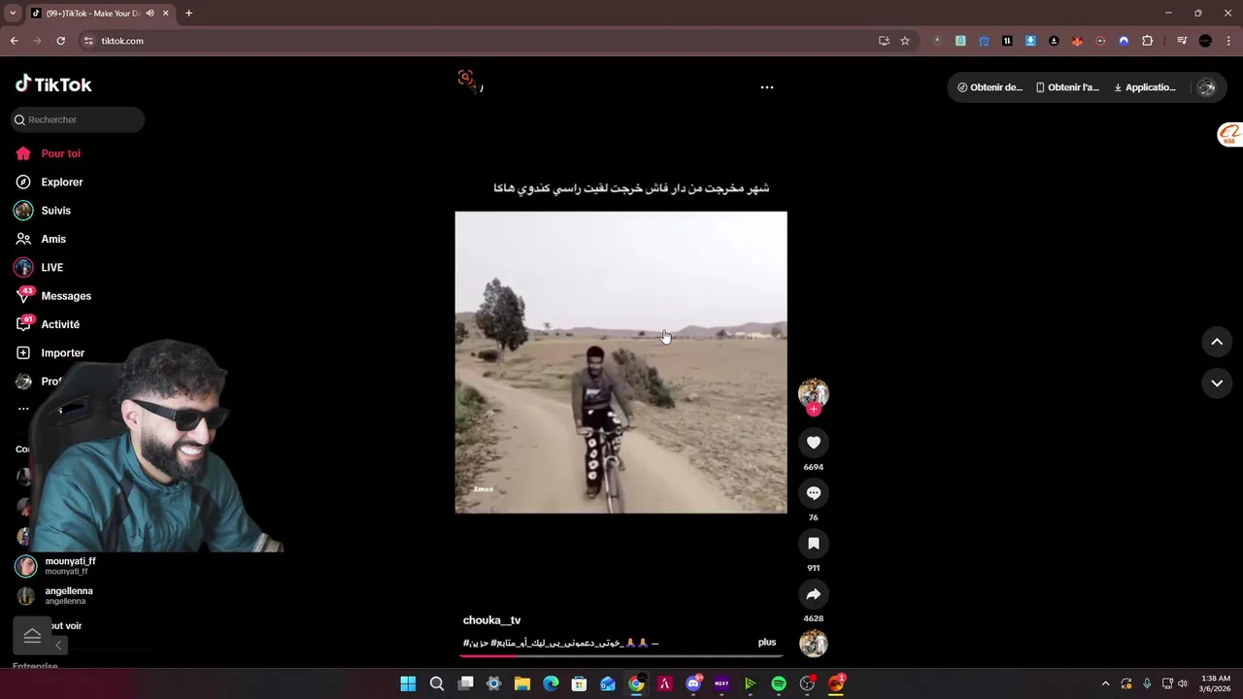Seek on the video progress bar

tap(621, 656)
